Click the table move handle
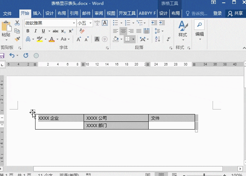The height and width of the screenshot is (176, 246). click(x=32, y=112)
